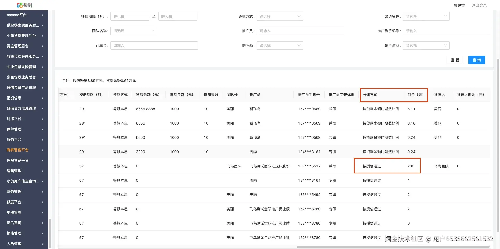Click the 授信期限 较小值 input field
This screenshot has height=249, width=500.
(x=130, y=16)
